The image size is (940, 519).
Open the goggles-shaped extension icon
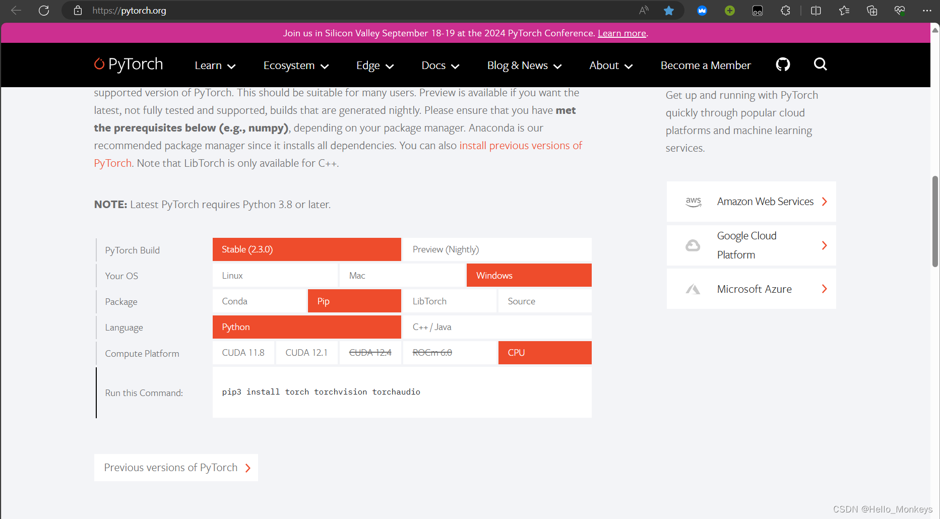(758, 11)
